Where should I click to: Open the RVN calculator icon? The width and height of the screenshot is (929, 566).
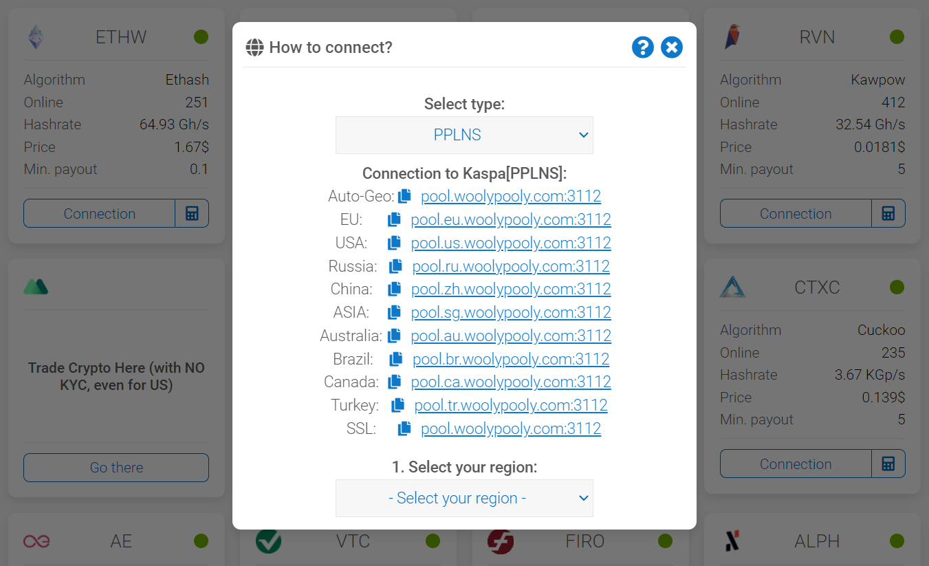click(888, 214)
